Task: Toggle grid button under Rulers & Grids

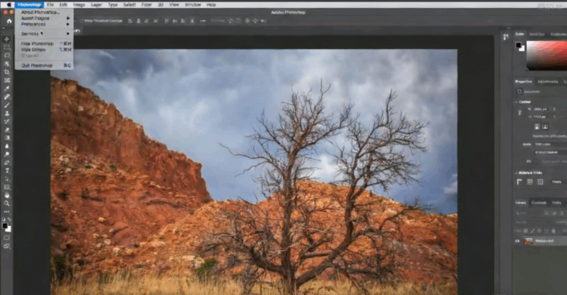Action: click(x=529, y=182)
